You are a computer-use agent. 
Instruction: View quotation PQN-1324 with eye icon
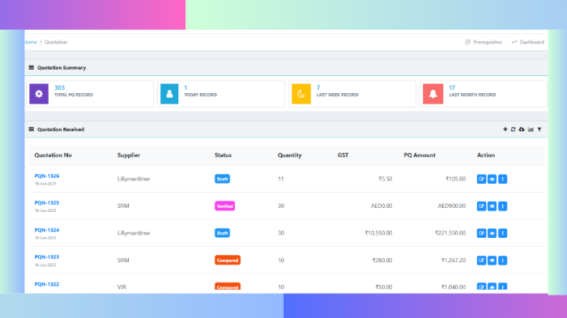tap(492, 233)
